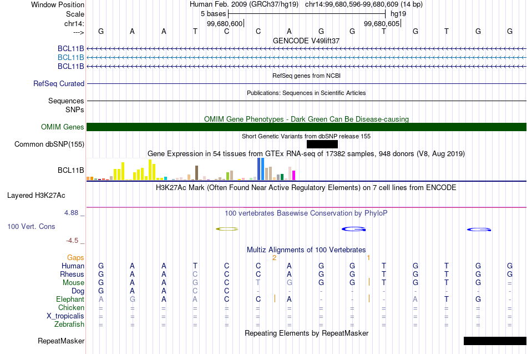
Task: Select the Rhesus alignment row label
Action: click(x=72, y=274)
